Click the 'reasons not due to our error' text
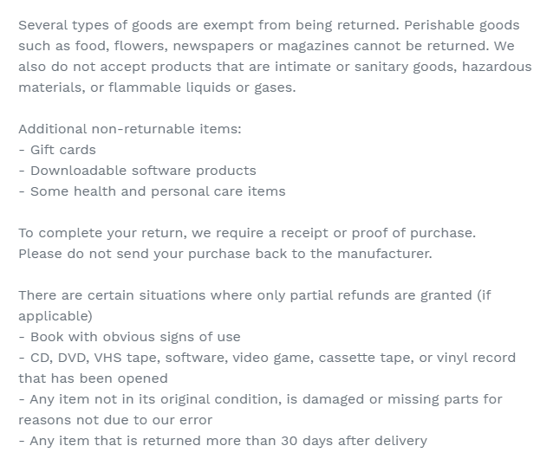 click(115, 420)
